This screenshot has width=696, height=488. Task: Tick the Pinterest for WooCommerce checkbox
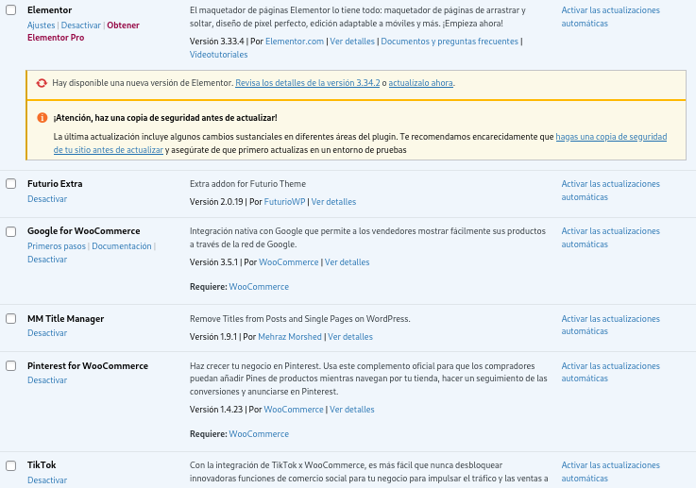(11, 365)
